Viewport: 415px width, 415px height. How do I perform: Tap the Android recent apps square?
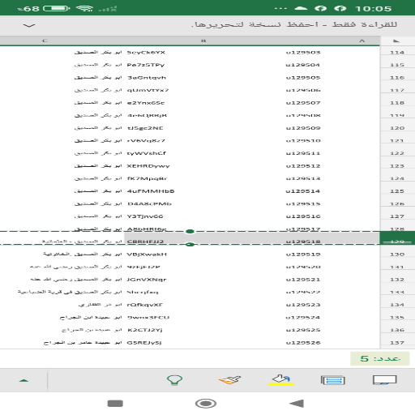tap(115, 404)
